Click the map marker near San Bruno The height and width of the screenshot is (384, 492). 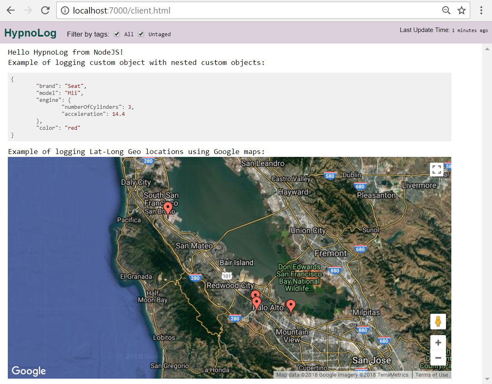168,209
